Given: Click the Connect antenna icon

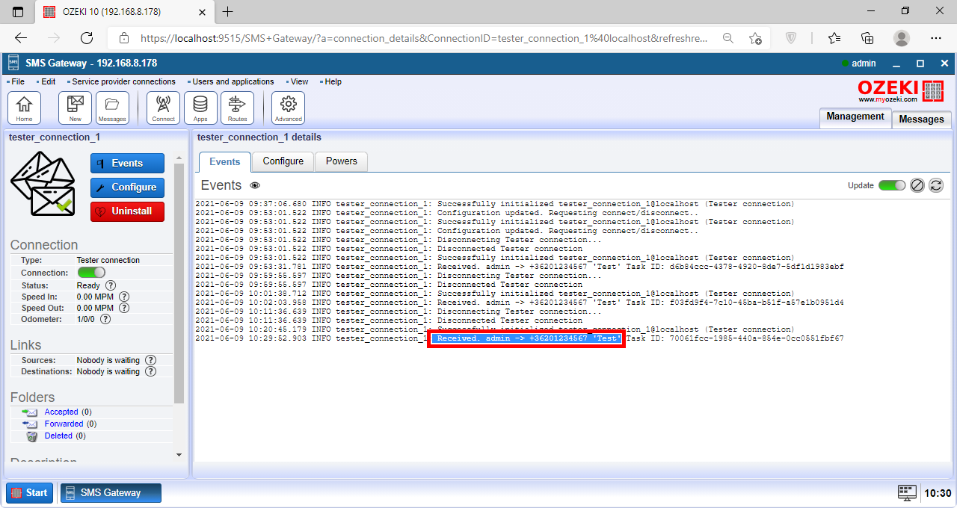Looking at the screenshot, I should tap(163, 108).
